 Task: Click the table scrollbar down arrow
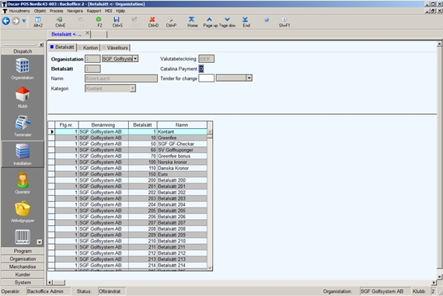pos(210,268)
